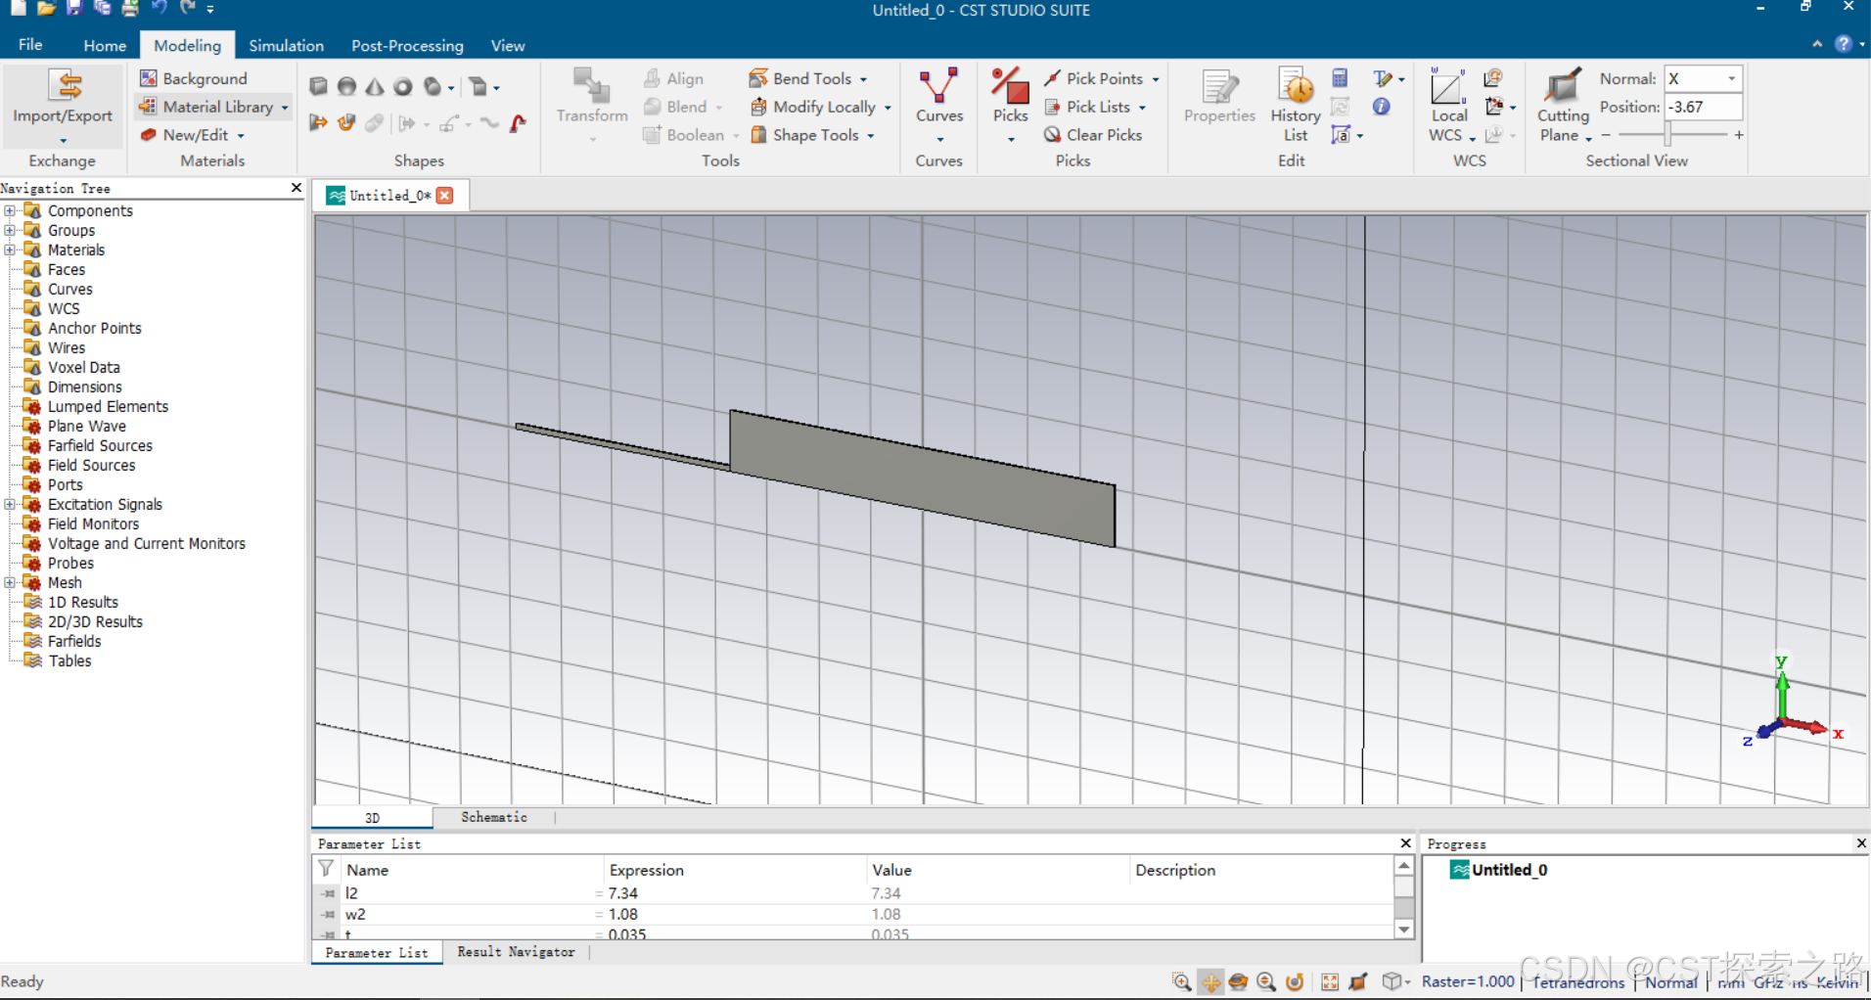Create a Torus shape

(x=403, y=86)
